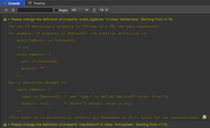Expand the manifestUrl warning message
210x128 pixels.
coord(9,124)
